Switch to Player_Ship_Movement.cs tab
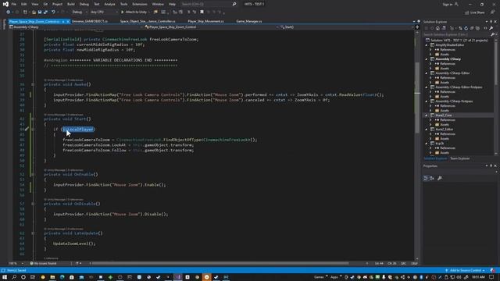The width and height of the screenshot is (500, 281). [205, 21]
